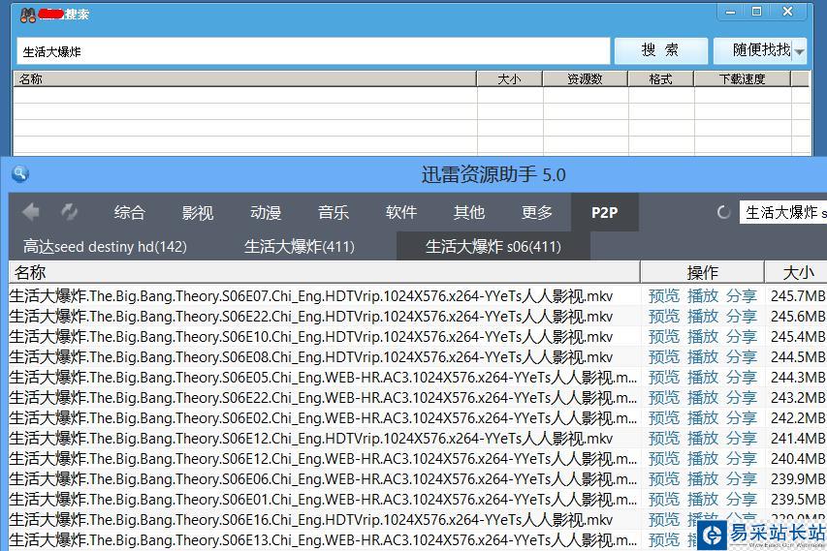Click the 操作 column header
The image size is (827, 551).
pos(702,272)
